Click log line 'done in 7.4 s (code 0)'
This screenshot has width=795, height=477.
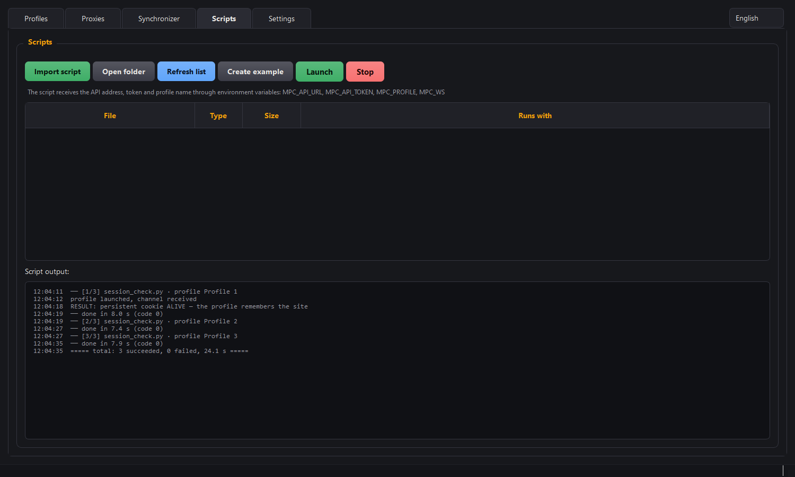(98, 329)
